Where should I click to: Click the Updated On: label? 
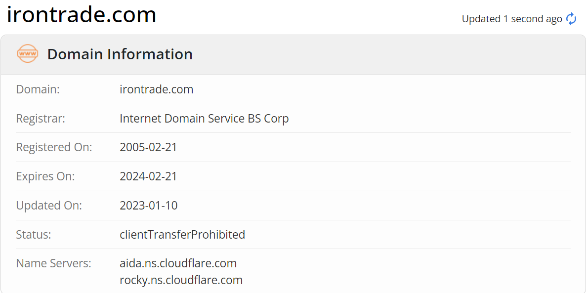[x=49, y=206]
